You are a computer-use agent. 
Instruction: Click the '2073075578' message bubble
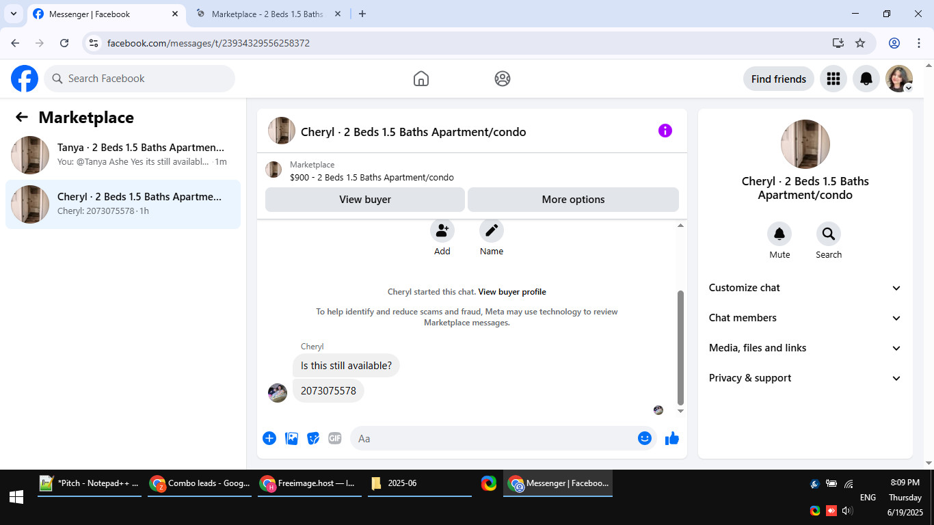(328, 391)
